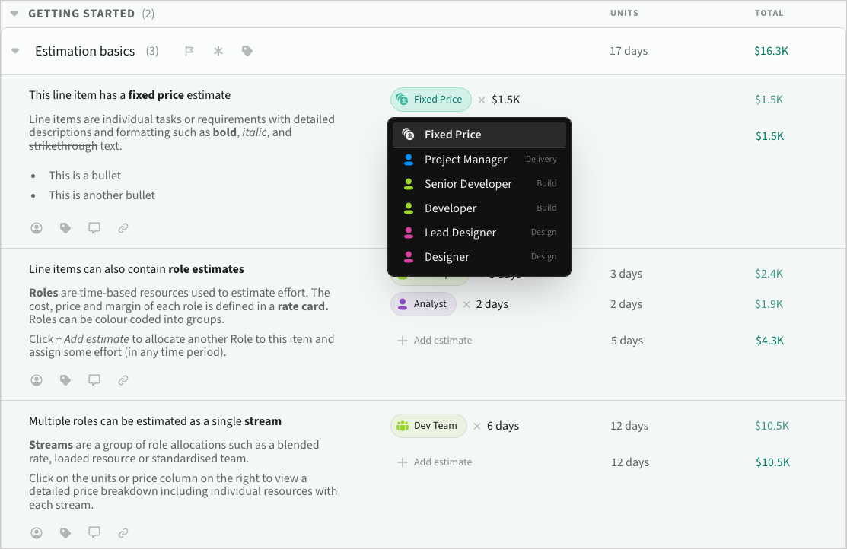Open comment icon under stream line item
847x549 pixels.
(x=94, y=533)
